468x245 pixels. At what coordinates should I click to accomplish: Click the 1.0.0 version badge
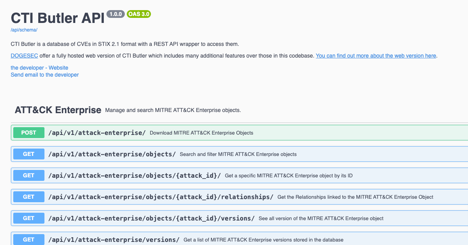coord(116,14)
